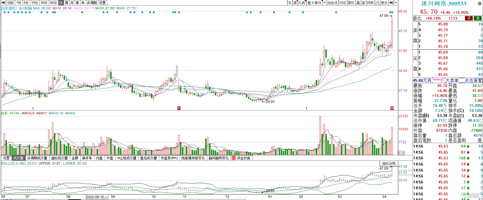Select the 盘后成交量 tab
Viewport: 483px width, 200px height.
[x=148, y=158]
